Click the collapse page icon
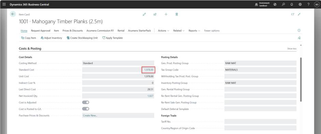The image size is (321, 134). point(299,14)
